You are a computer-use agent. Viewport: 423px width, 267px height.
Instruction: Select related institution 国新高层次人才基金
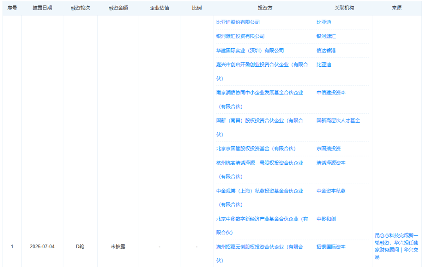pos(338,121)
